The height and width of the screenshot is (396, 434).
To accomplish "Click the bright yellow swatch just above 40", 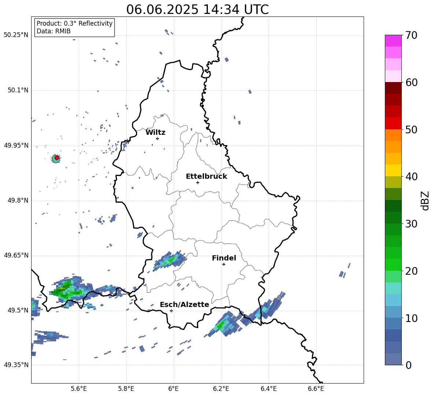I will click(393, 170).
